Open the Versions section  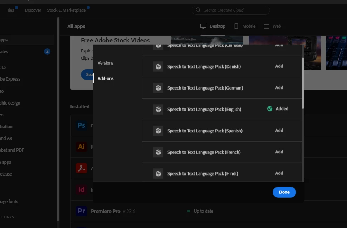coord(106,63)
